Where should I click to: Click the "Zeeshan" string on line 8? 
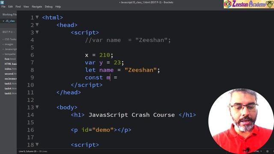[x=140, y=70]
